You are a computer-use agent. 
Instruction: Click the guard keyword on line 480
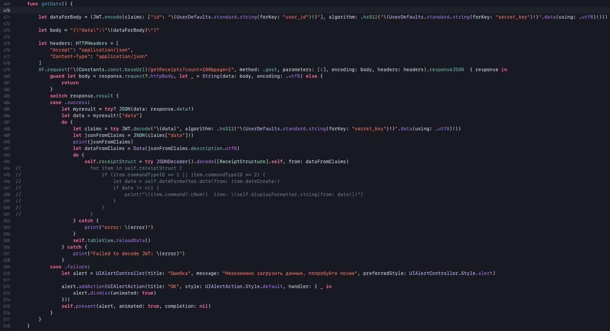[x=57, y=76]
